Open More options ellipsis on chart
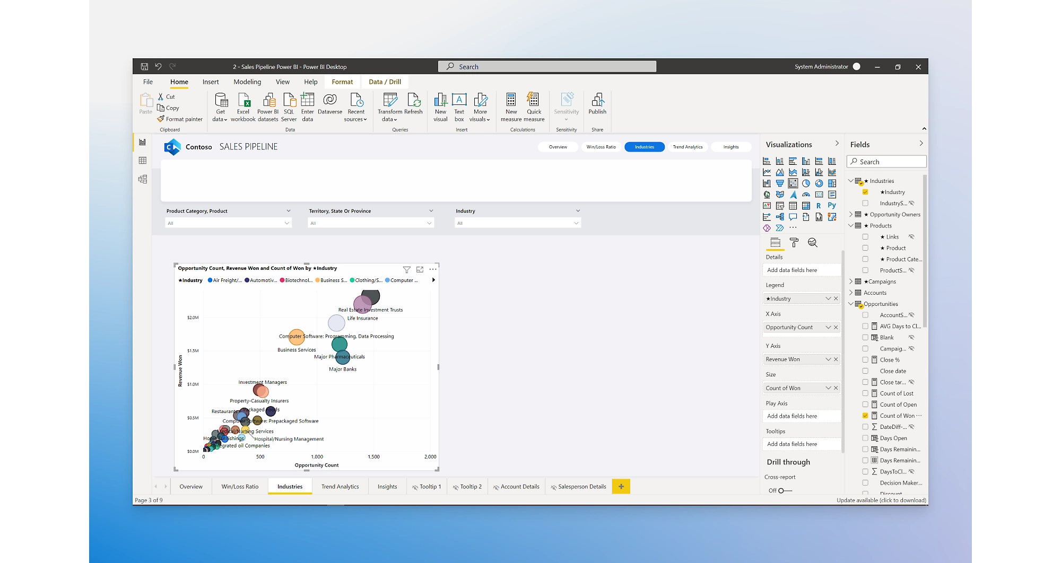Viewport: 1061px width, 563px height. click(x=433, y=269)
